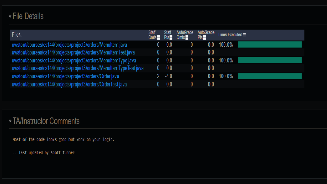This screenshot has width=327, height=184.
Task: Click the Lines Executed sort icon
Action: [x=244, y=35]
